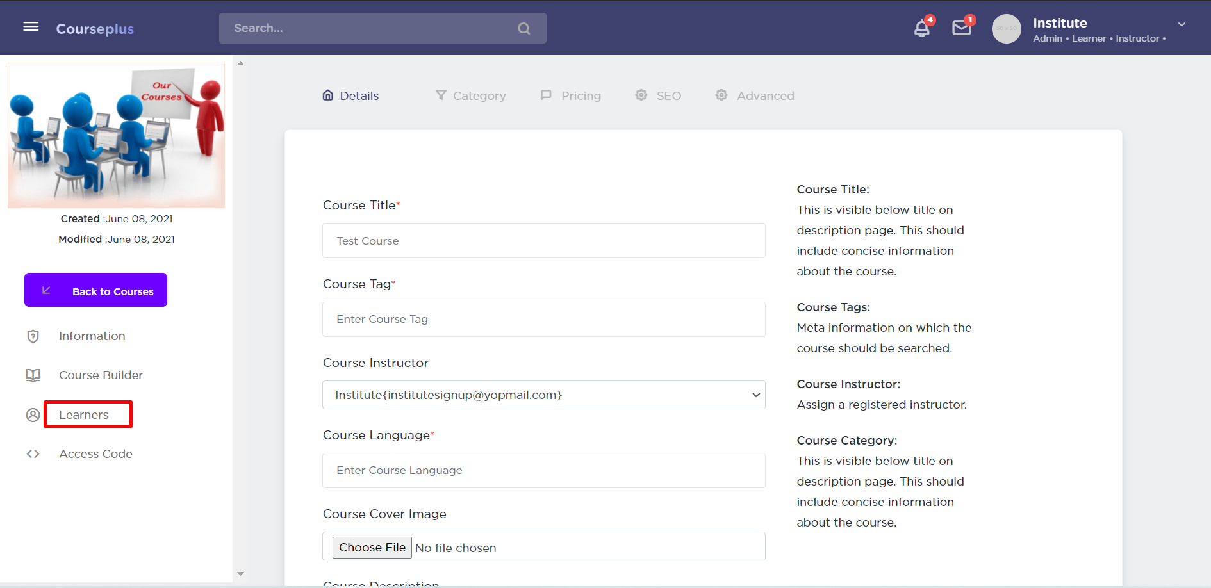
Task: Open the mail envelope icon
Action: tap(961, 28)
